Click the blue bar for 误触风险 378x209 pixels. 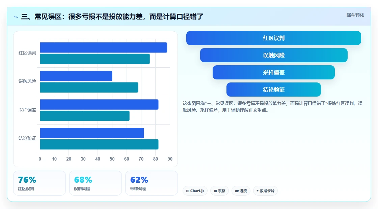point(76,76)
